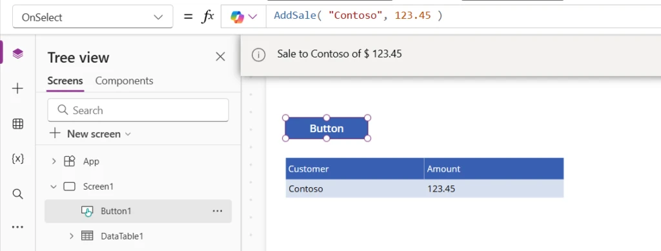Open the Search magnifier in left rail
The image size is (661, 251).
[x=17, y=194]
